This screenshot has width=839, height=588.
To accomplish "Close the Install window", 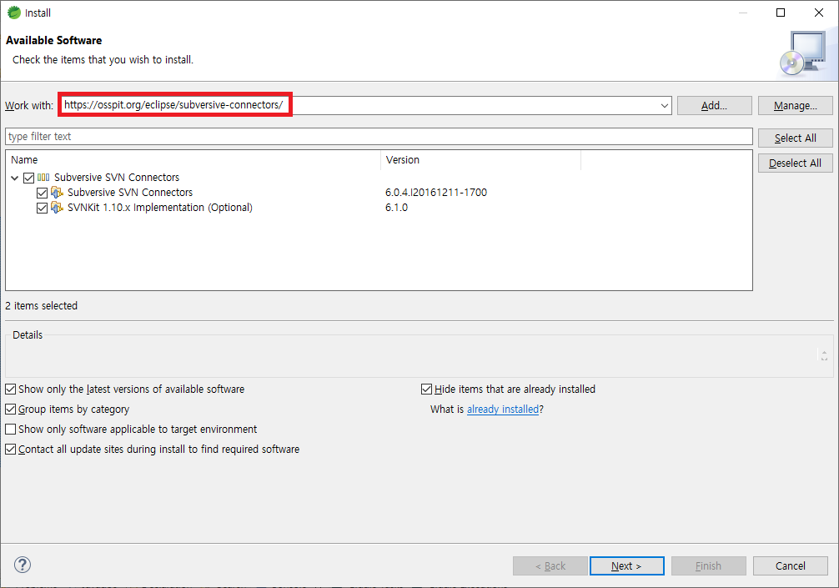I will [x=819, y=13].
